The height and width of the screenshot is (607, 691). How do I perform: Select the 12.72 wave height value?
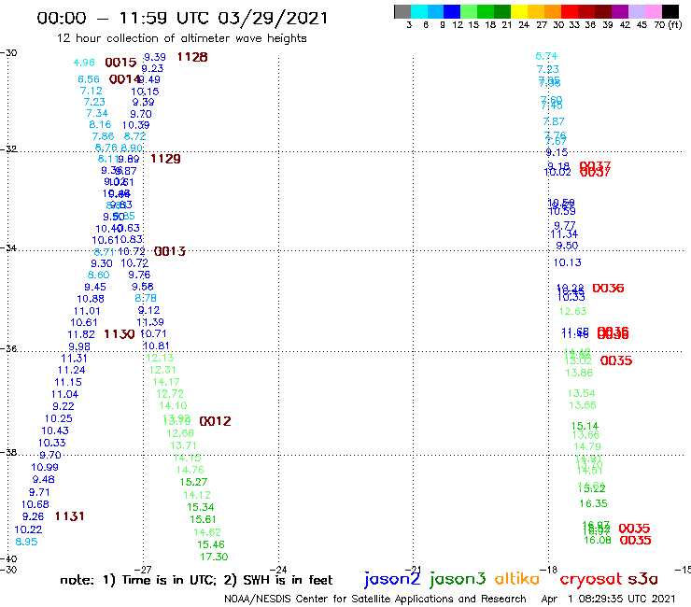(x=170, y=394)
